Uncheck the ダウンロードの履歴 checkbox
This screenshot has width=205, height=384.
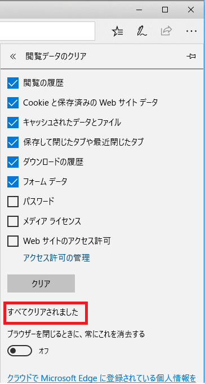tap(13, 162)
